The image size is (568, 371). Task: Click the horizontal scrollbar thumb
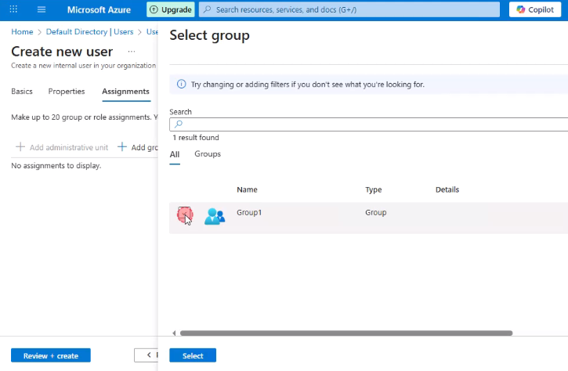click(x=346, y=333)
